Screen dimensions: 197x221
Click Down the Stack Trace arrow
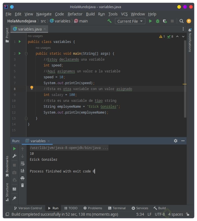(22, 156)
